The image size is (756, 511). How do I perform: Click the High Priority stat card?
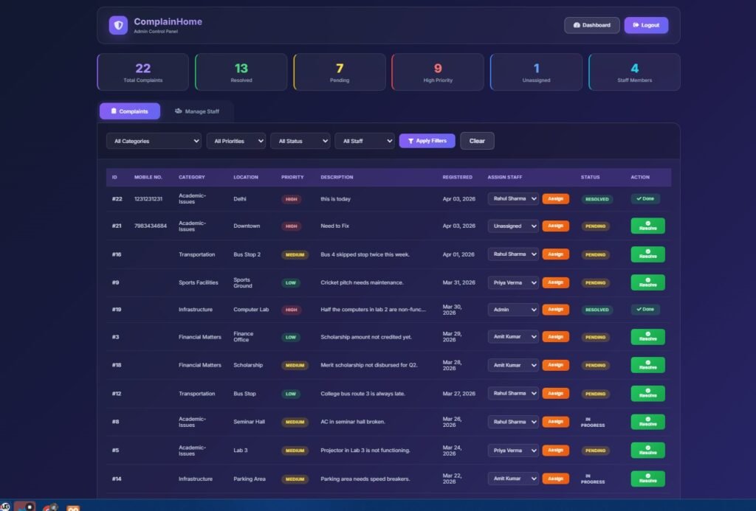(x=438, y=72)
